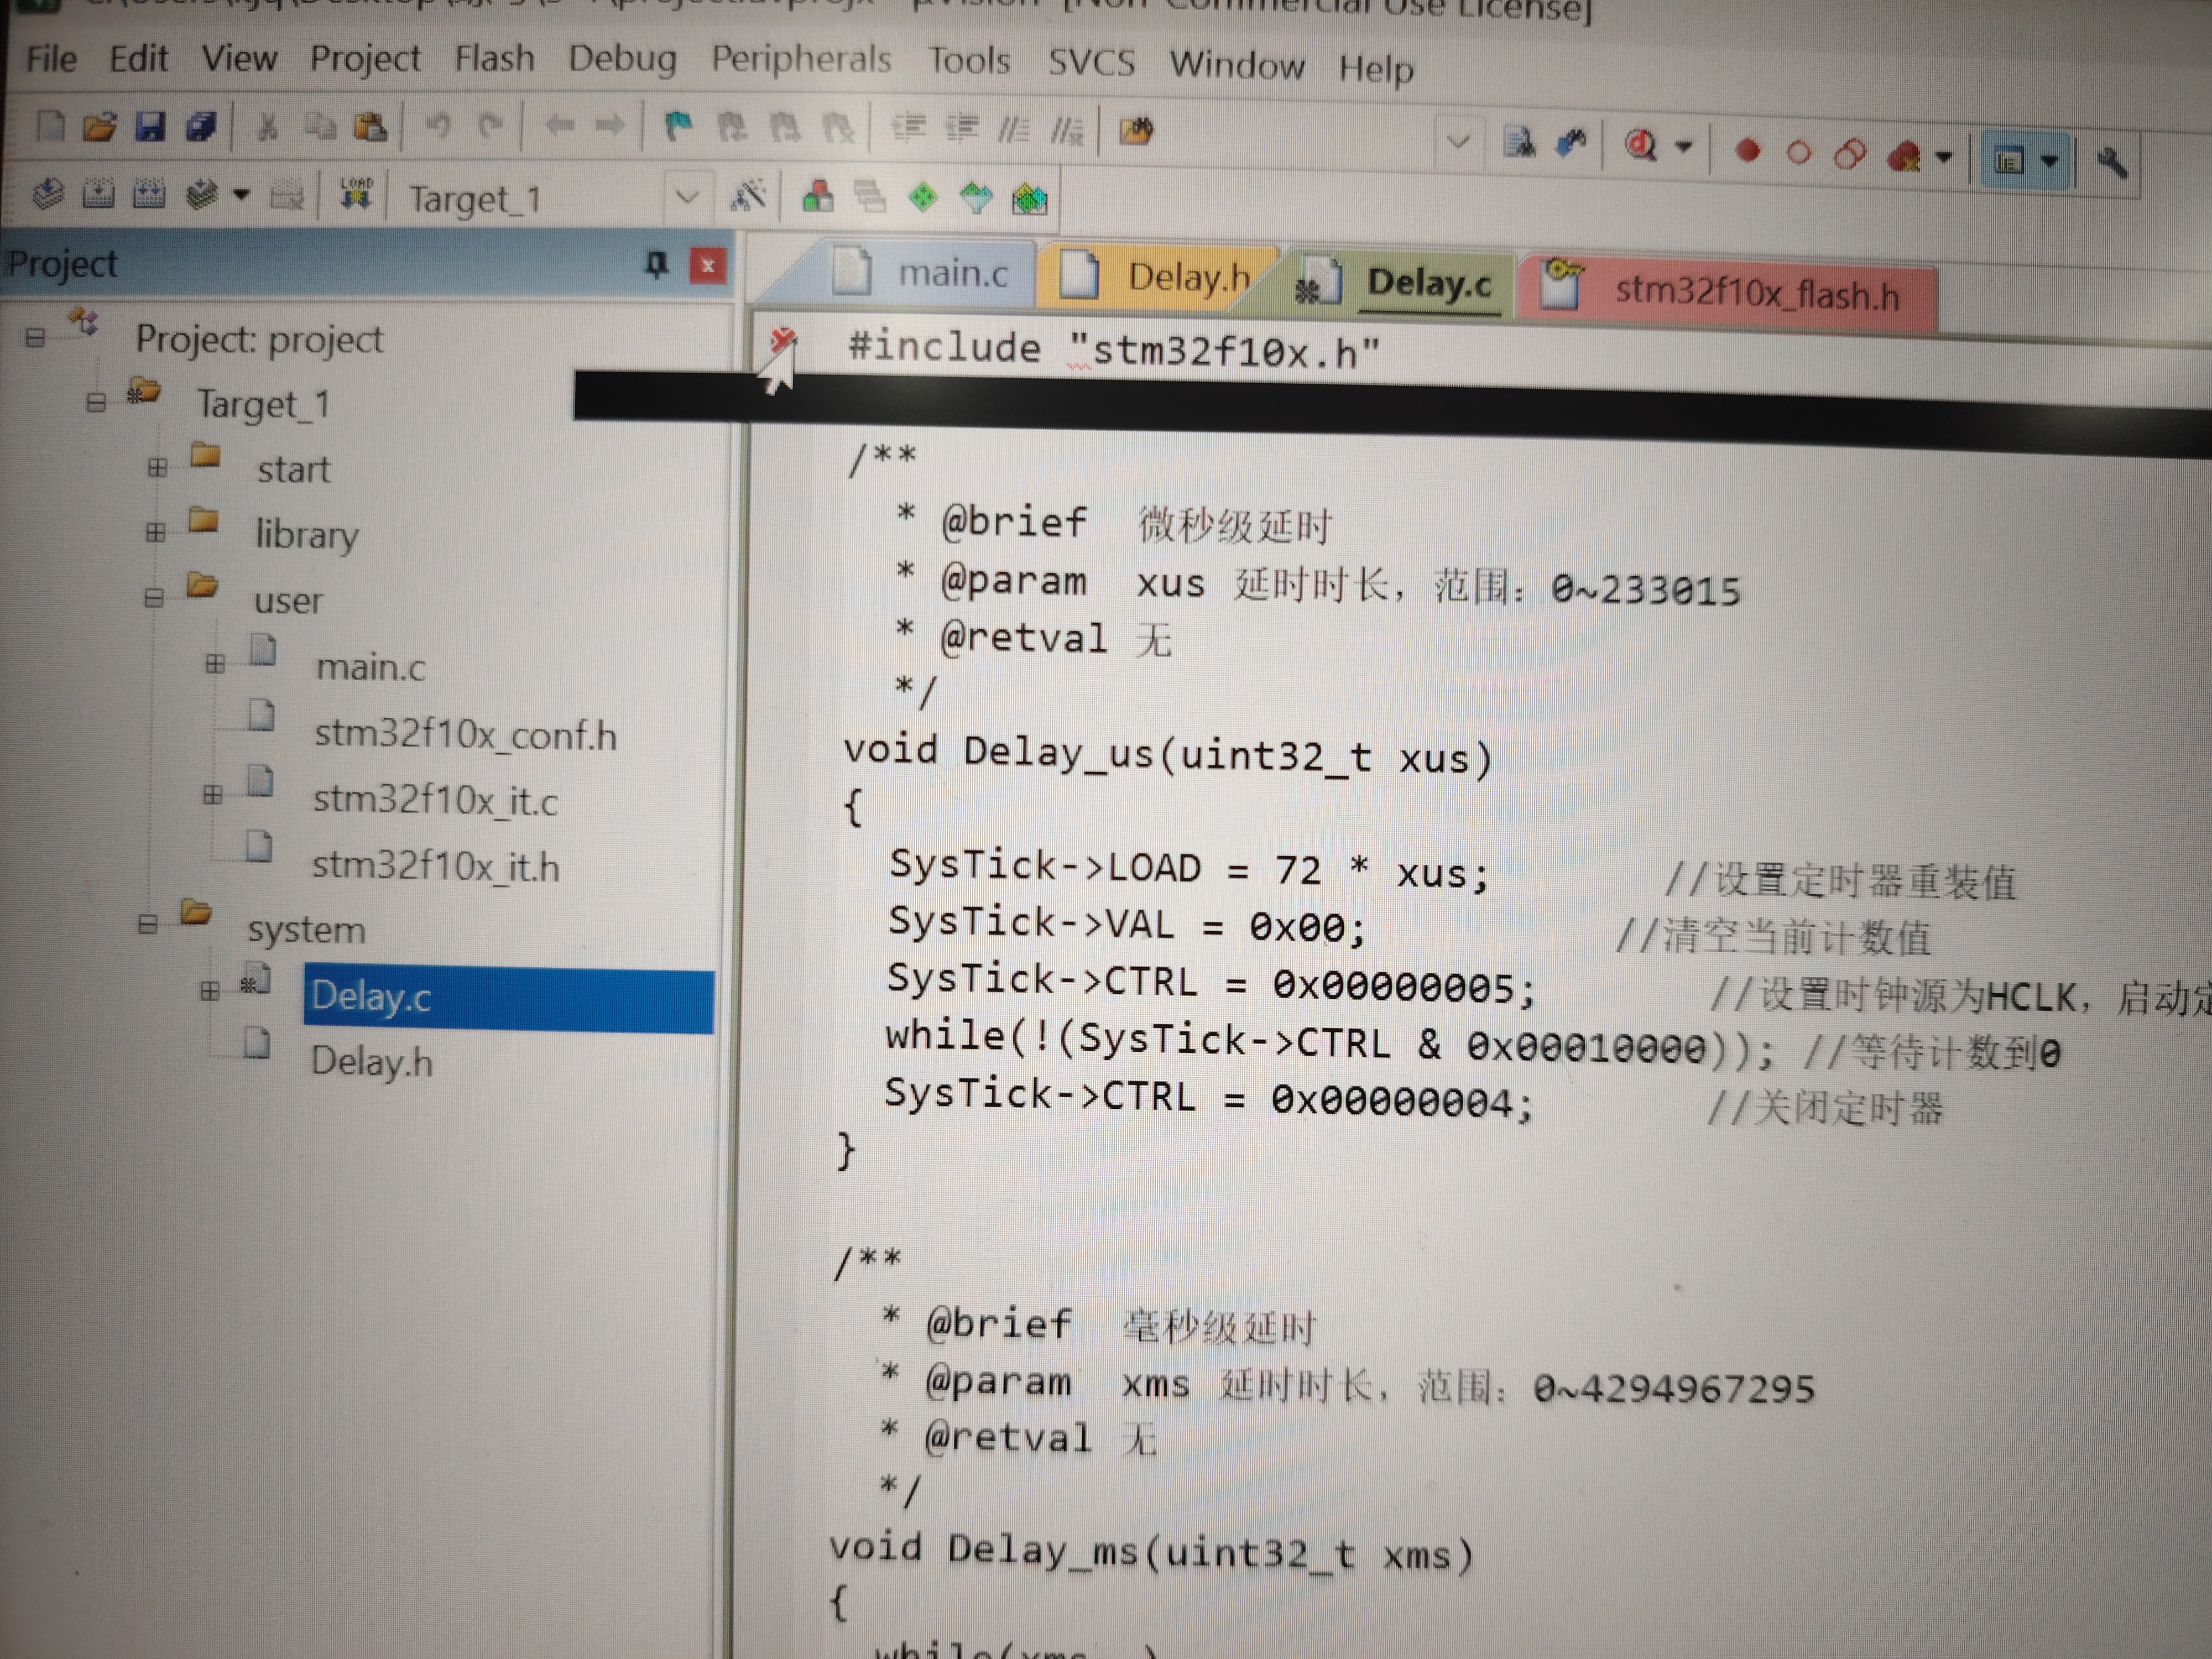Expand the library folder
Image resolution: width=2212 pixels, height=1659 pixels.
[155, 532]
